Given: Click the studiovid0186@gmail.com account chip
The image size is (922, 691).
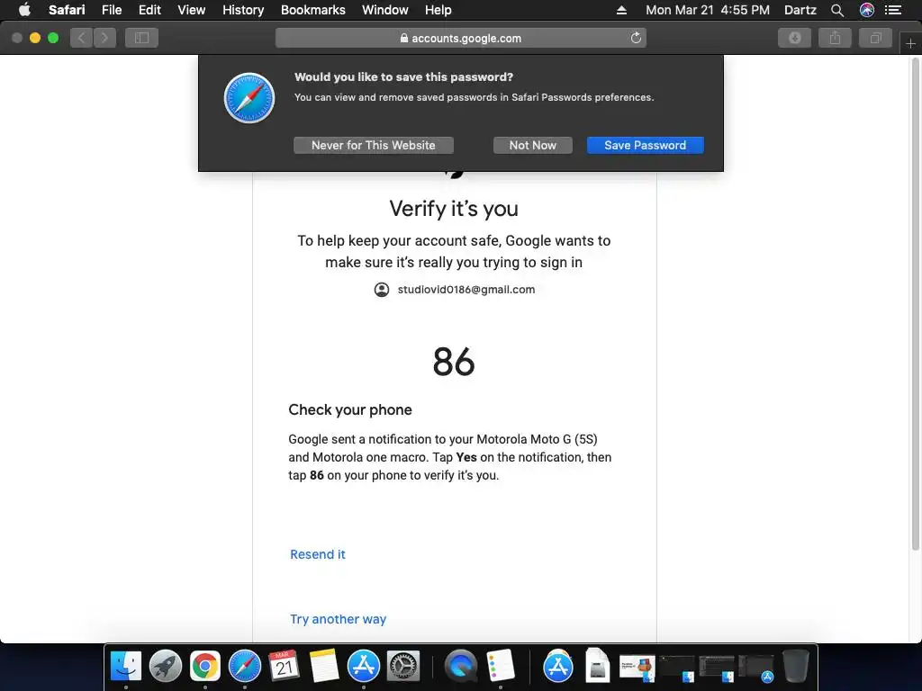Looking at the screenshot, I should pyautogui.click(x=455, y=290).
